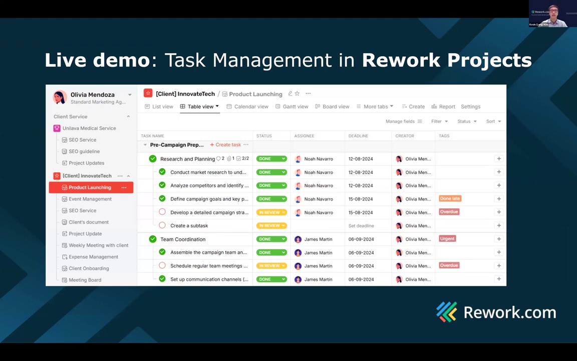Click the presenter webcam thumbnail
The image size is (577, 361).
click(x=553, y=14)
